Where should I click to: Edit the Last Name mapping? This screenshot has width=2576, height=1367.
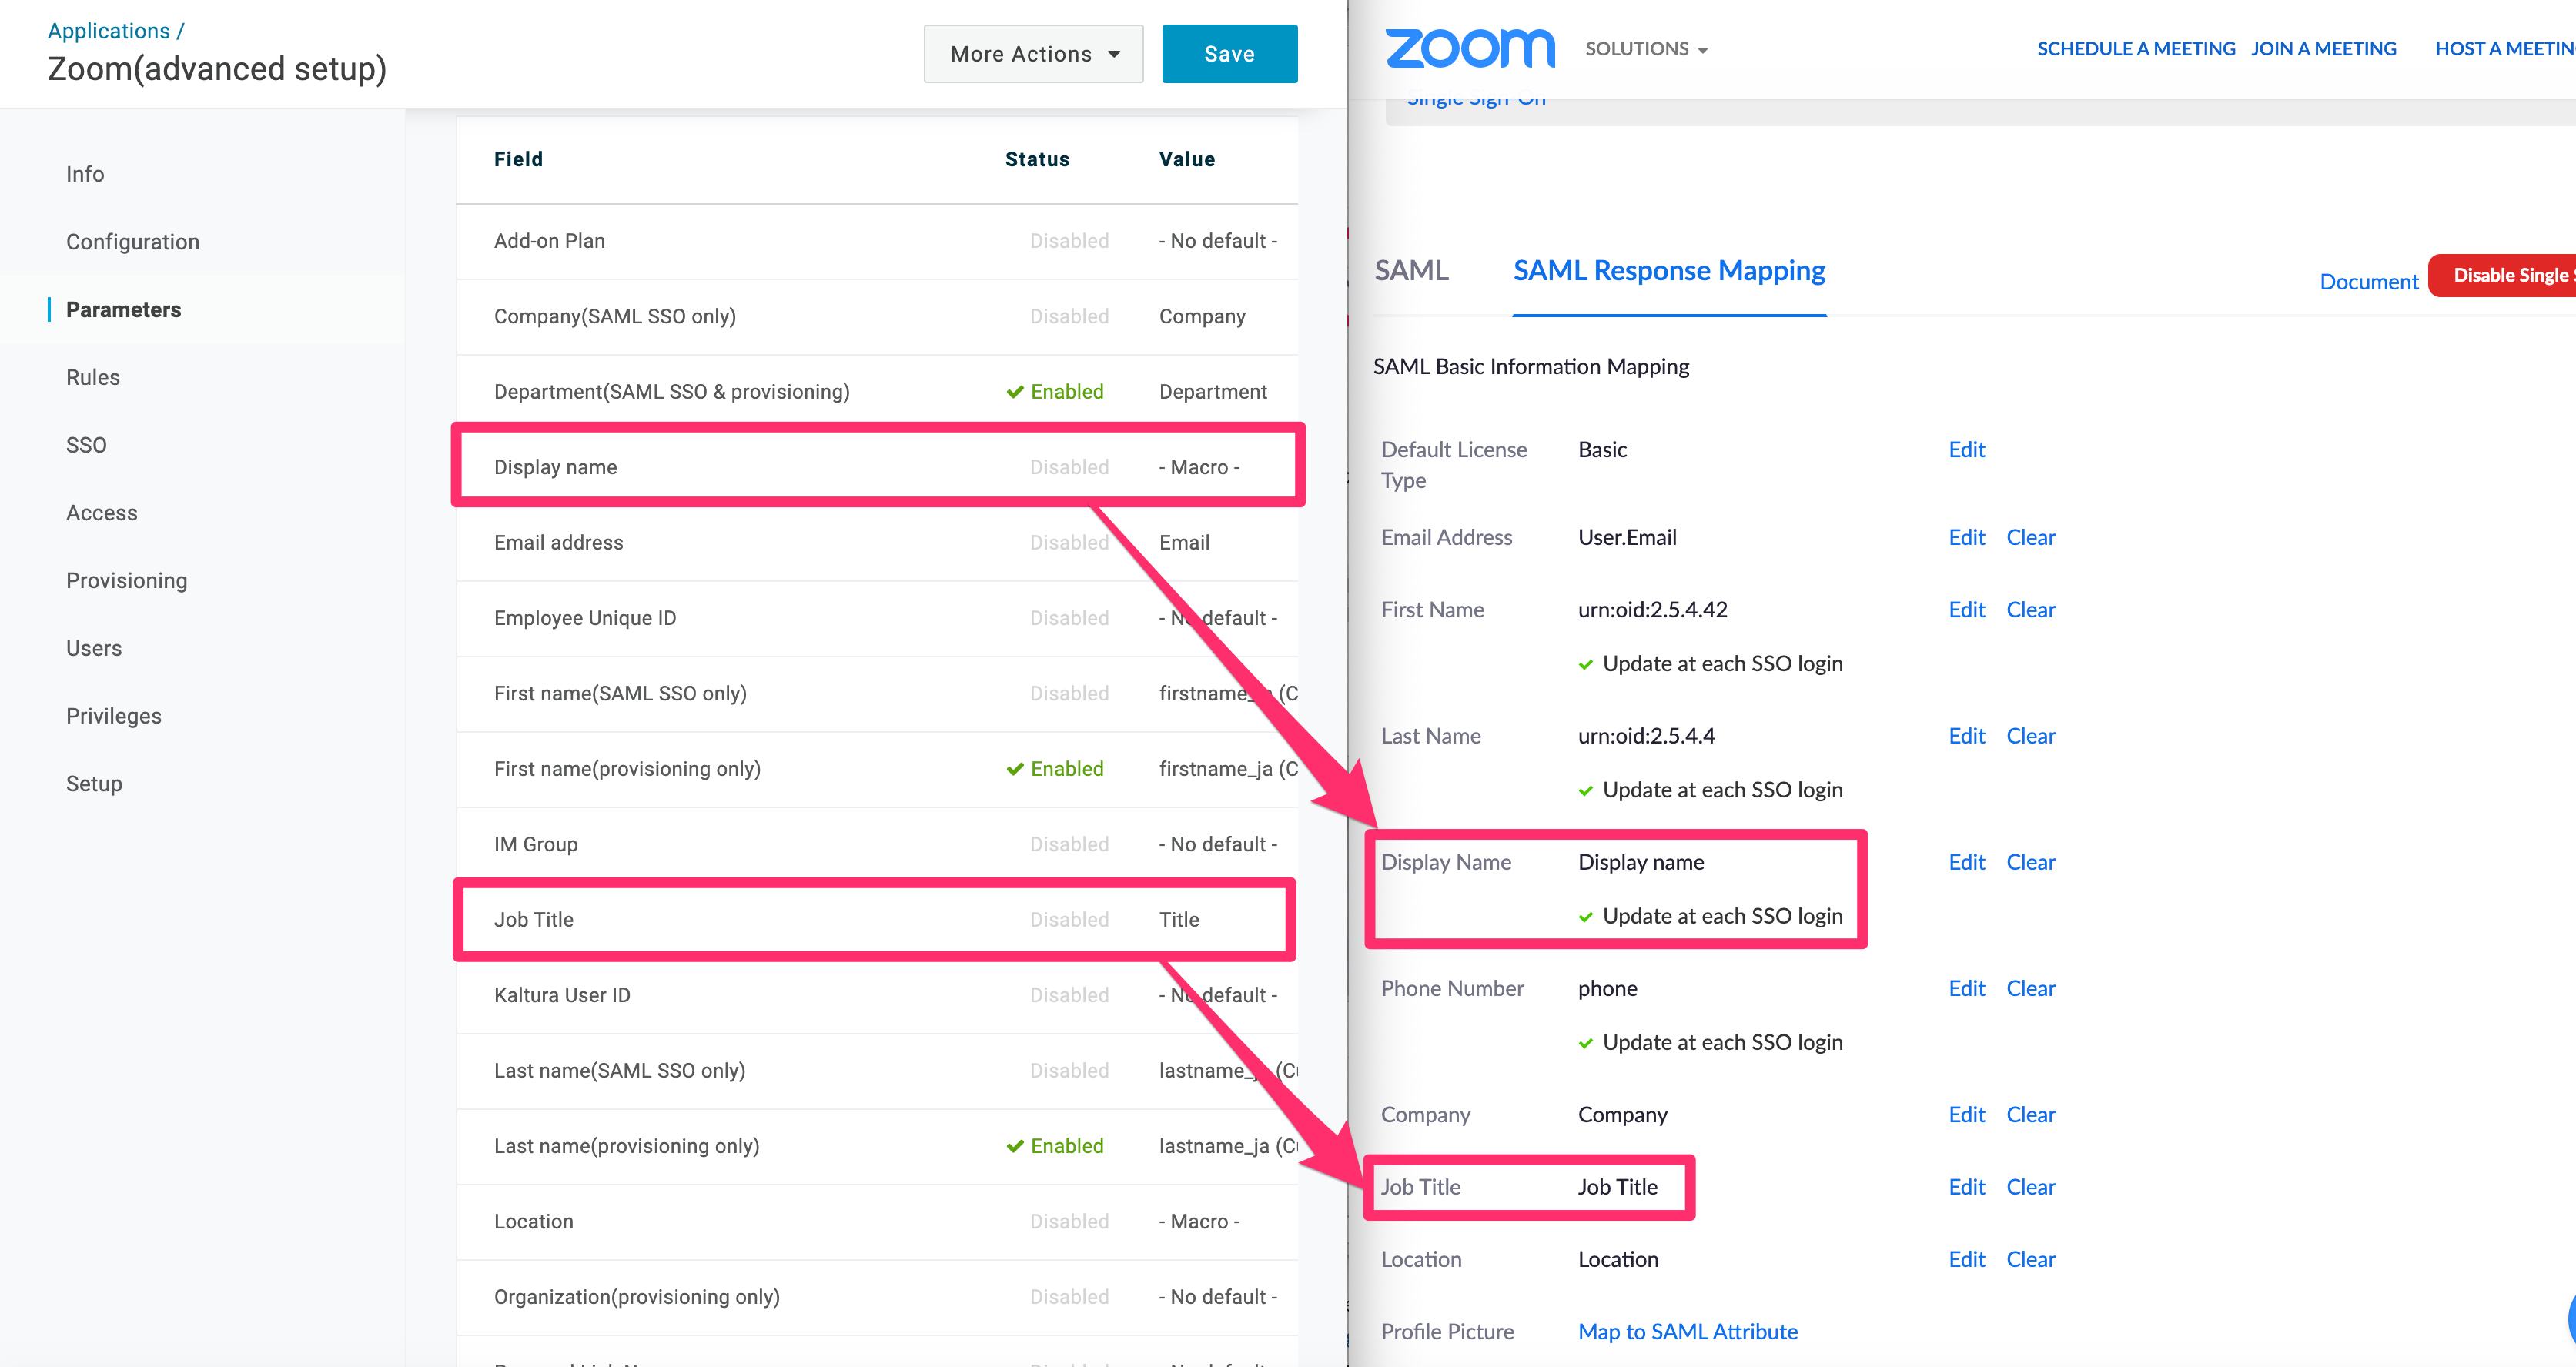[1966, 736]
